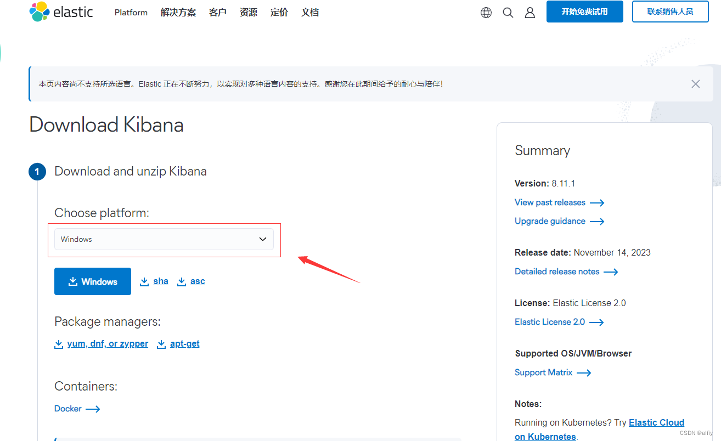Click the yum, dnf, or zypper download icon
721x441 pixels.
click(x=59, y=344)
